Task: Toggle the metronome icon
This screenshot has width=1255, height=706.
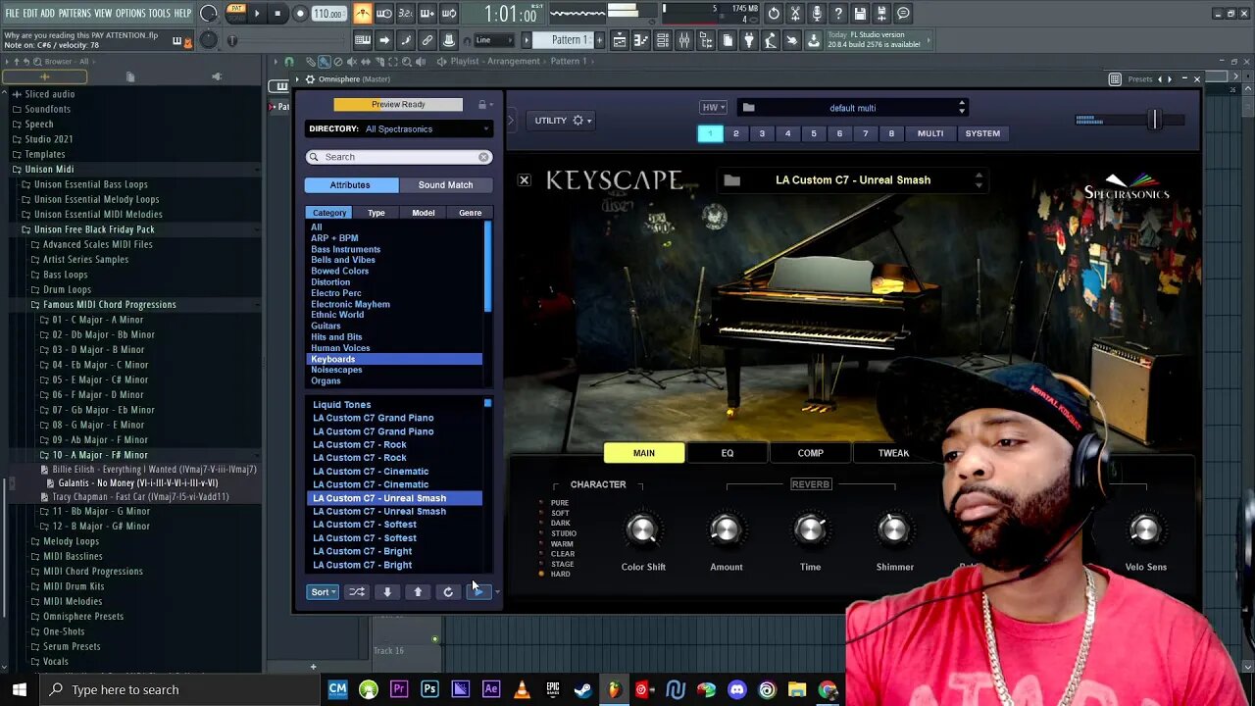Action: point(363,14)
